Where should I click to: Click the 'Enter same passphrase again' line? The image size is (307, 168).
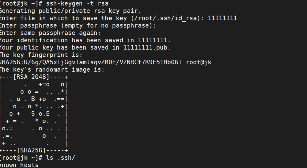50,33
